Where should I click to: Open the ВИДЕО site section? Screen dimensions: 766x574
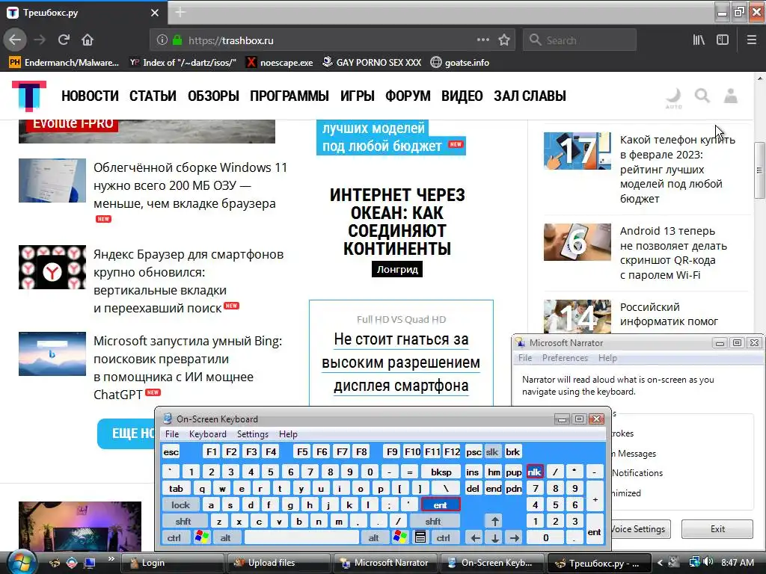(462, 96)
